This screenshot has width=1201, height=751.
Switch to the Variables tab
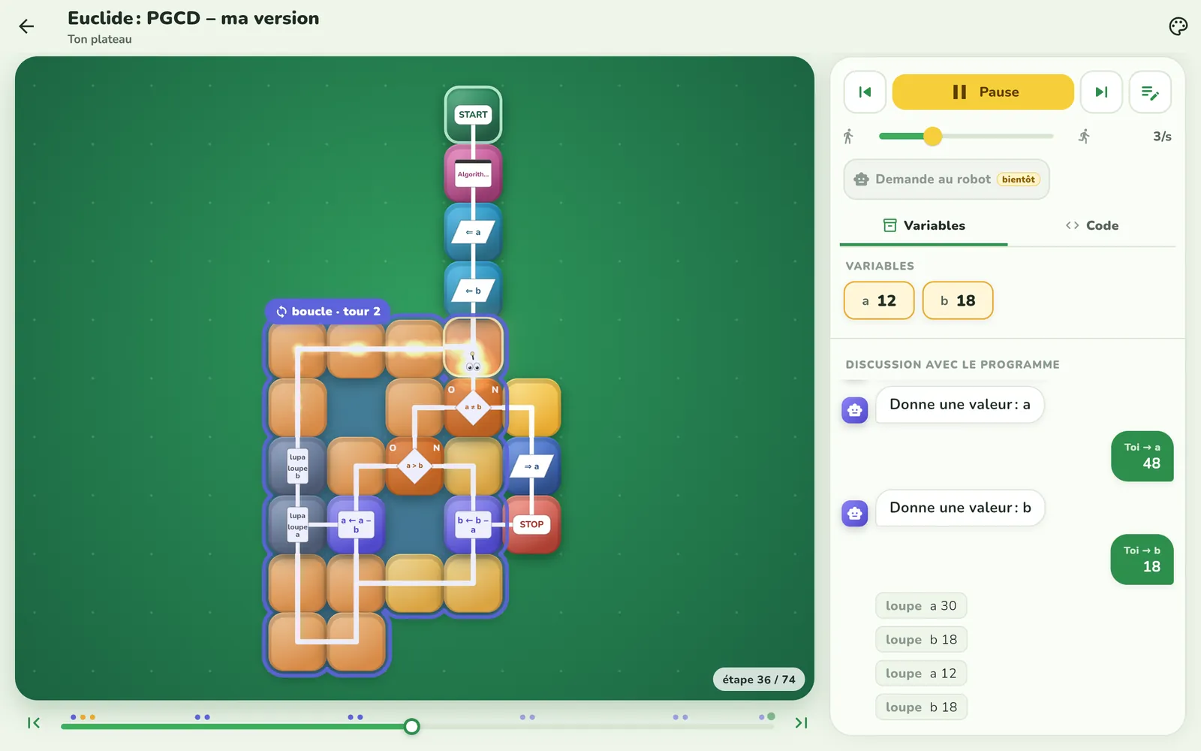pos(923,225)
